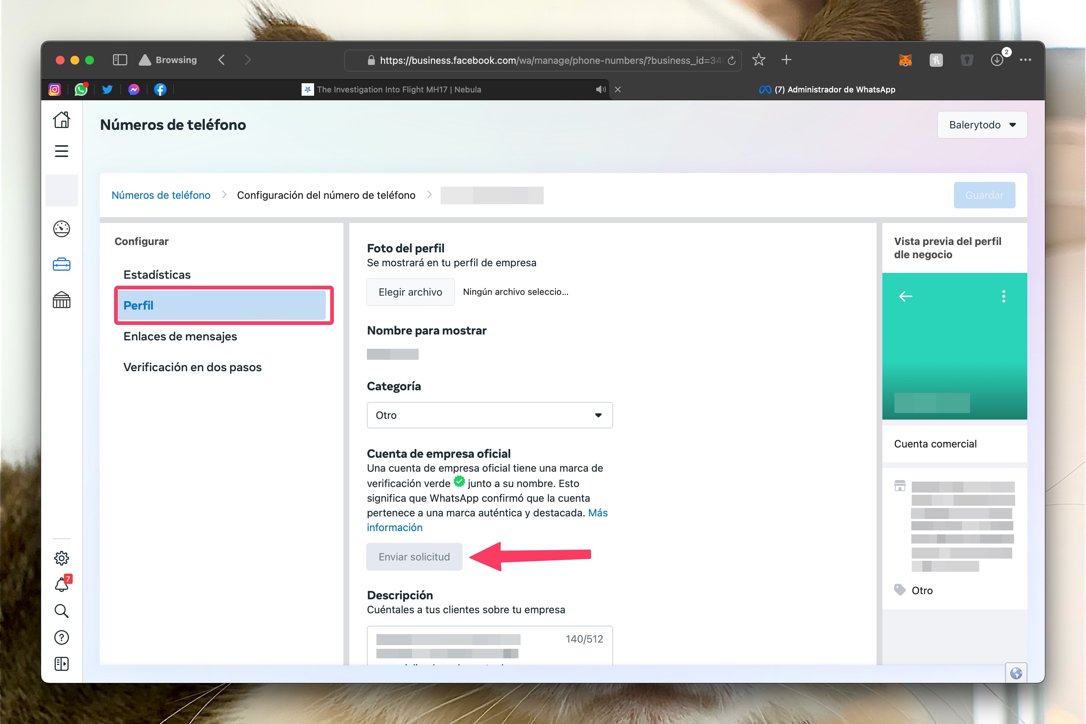Mute the Nebula tab audio

[600, 89]
